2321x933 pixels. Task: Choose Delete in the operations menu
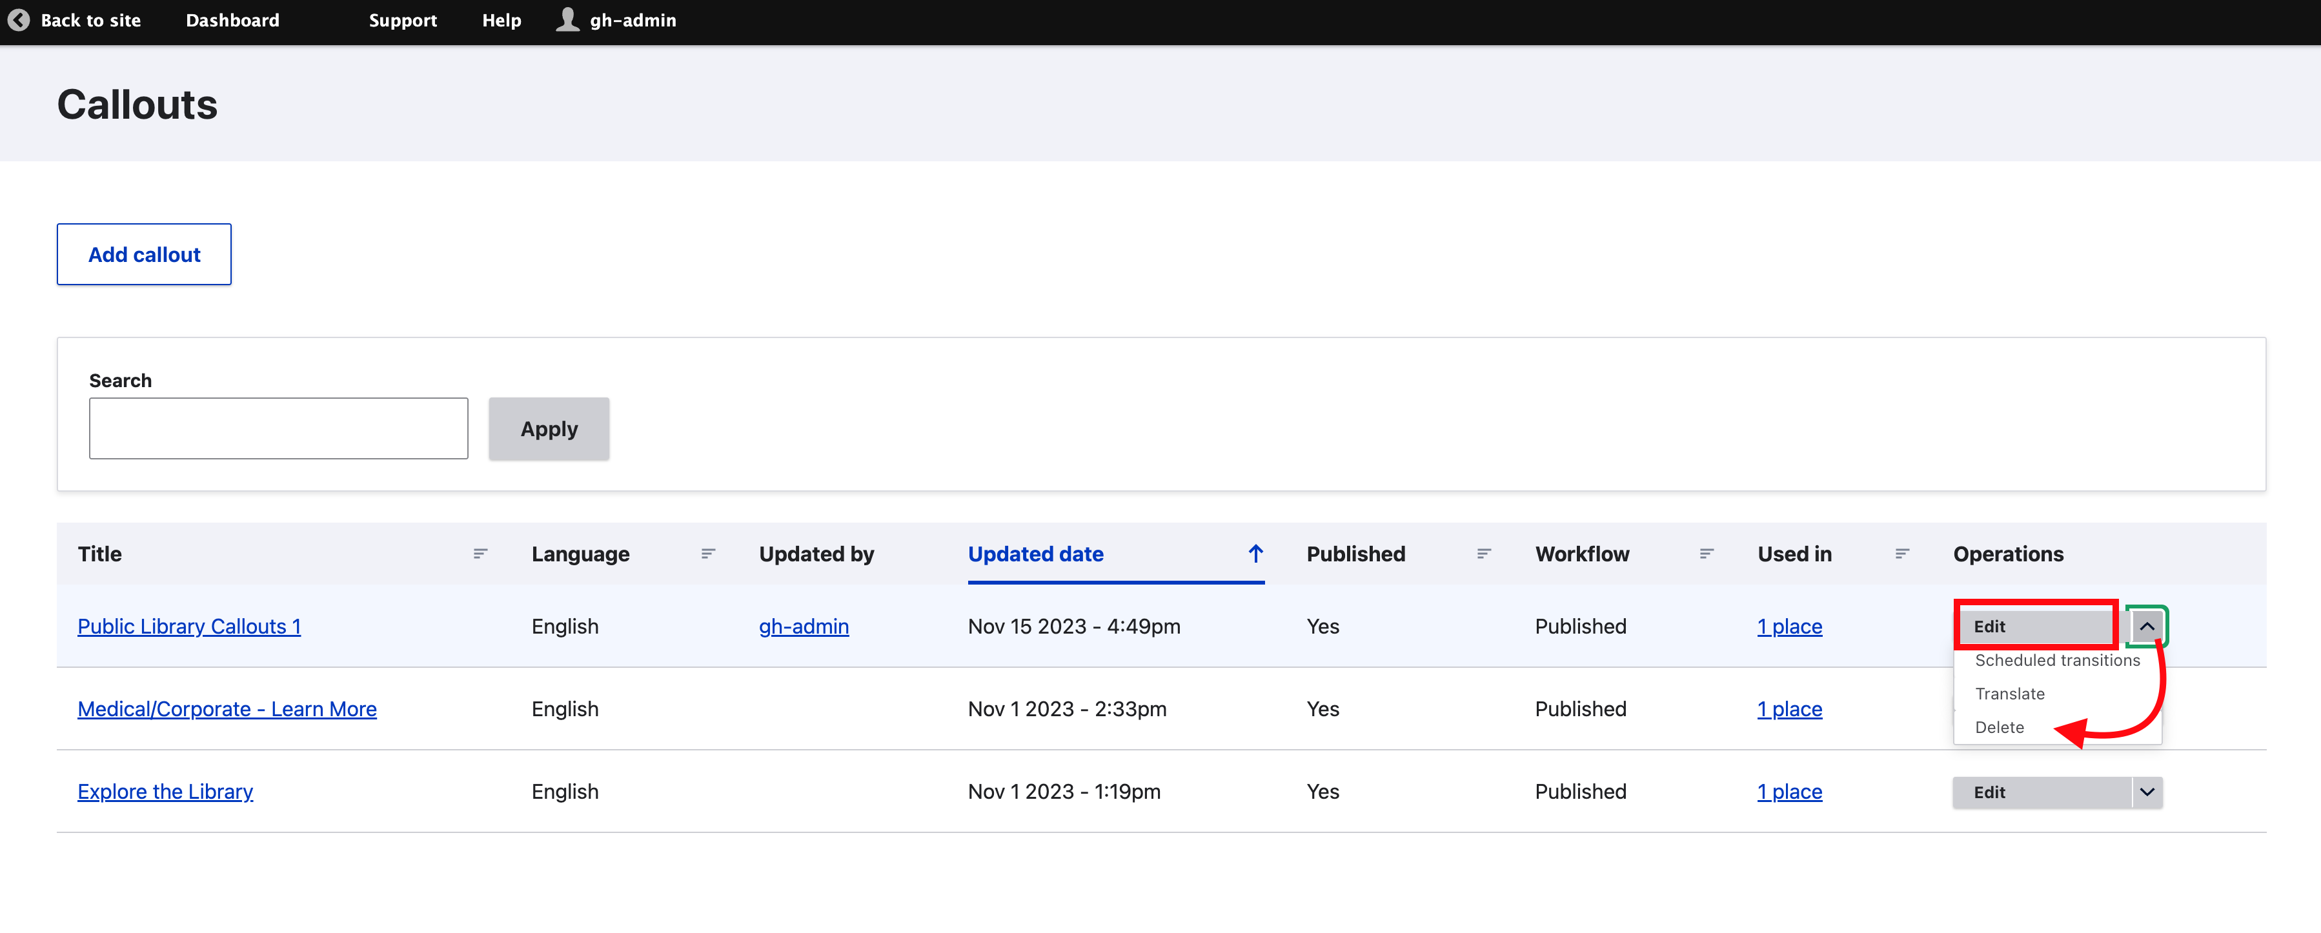tap(1998, 727)
